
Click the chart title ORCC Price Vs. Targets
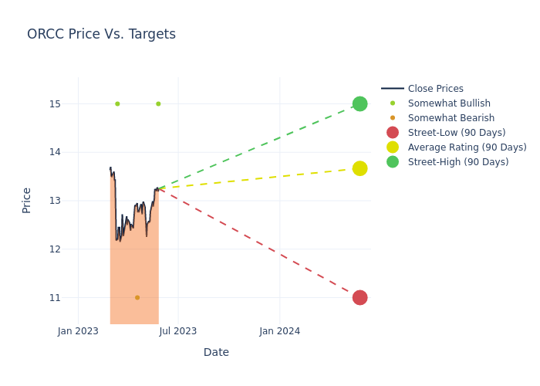(x=101, y=34)
